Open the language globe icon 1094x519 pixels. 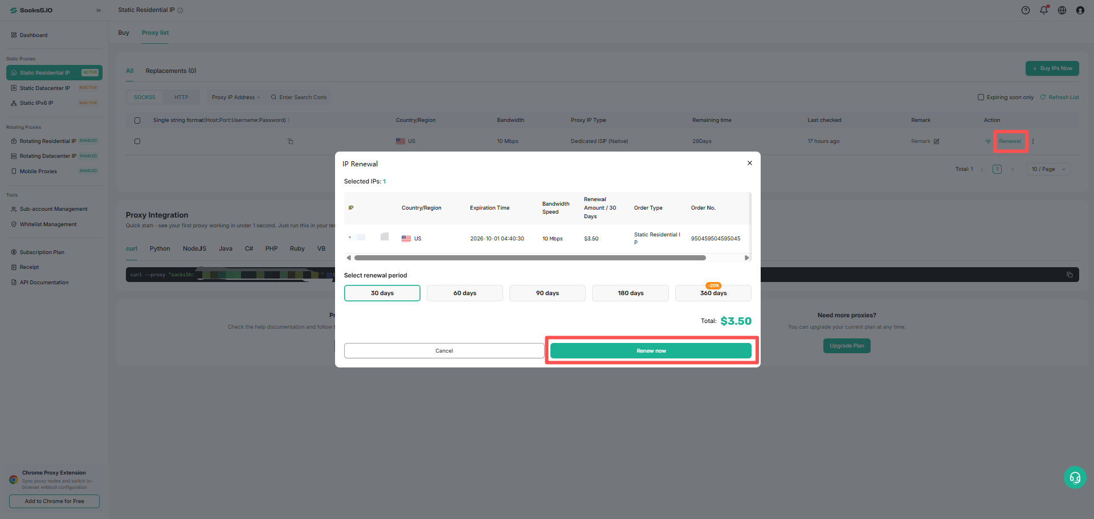[1062, 10]
